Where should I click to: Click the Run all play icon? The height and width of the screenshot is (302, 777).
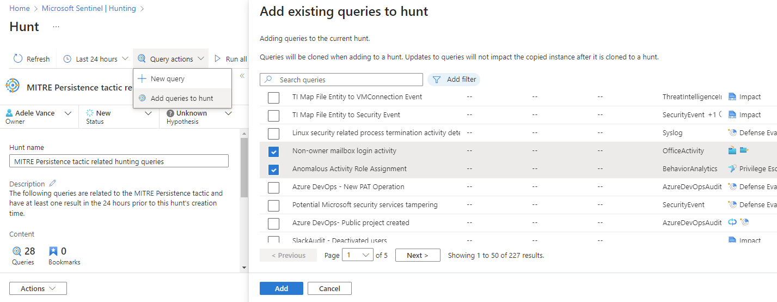(218, 59)
